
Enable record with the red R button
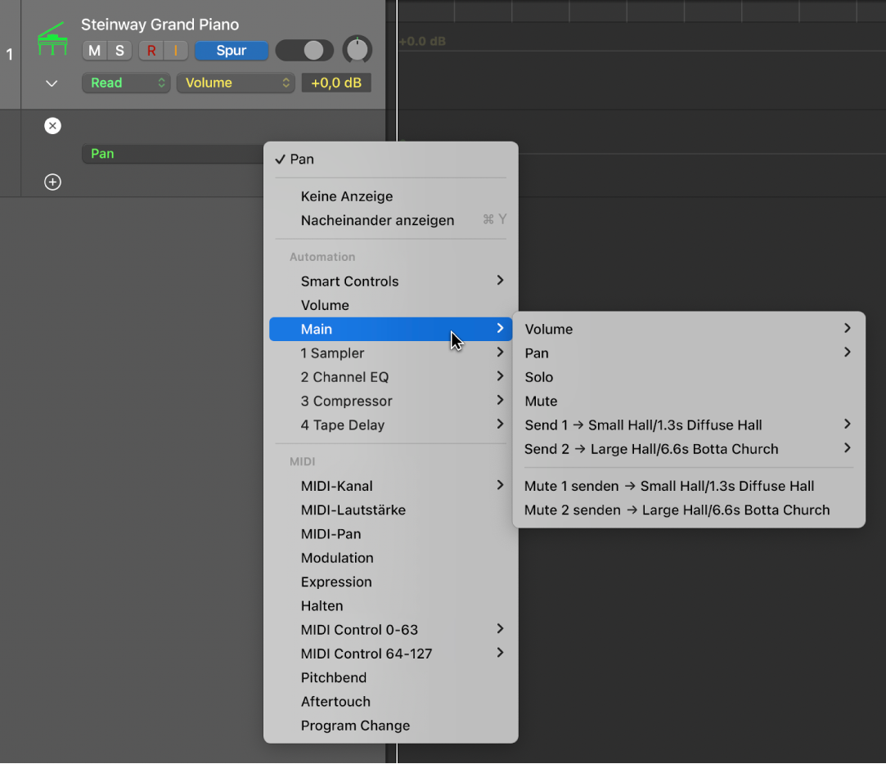151,51
